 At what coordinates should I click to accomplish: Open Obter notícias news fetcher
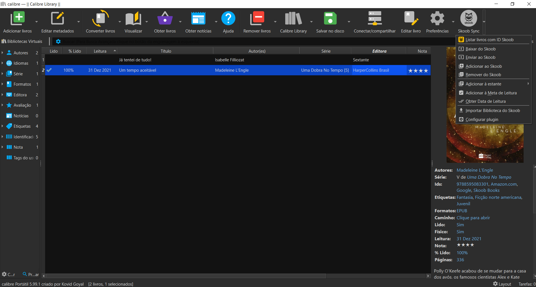click(198, 18)
